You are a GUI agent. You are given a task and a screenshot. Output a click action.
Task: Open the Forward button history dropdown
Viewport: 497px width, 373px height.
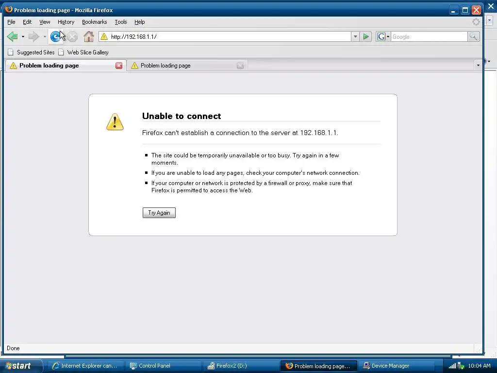pyautogui.click(x=45, y=37)
